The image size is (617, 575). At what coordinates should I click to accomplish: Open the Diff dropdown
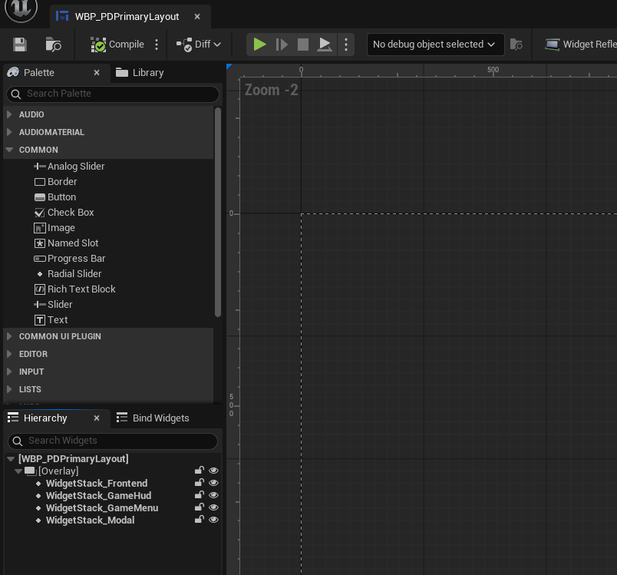point(199,45)
